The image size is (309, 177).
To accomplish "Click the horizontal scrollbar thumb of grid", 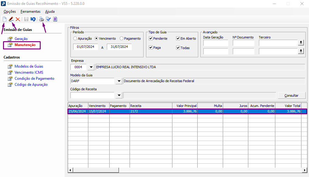I will [x=96, y=170].
